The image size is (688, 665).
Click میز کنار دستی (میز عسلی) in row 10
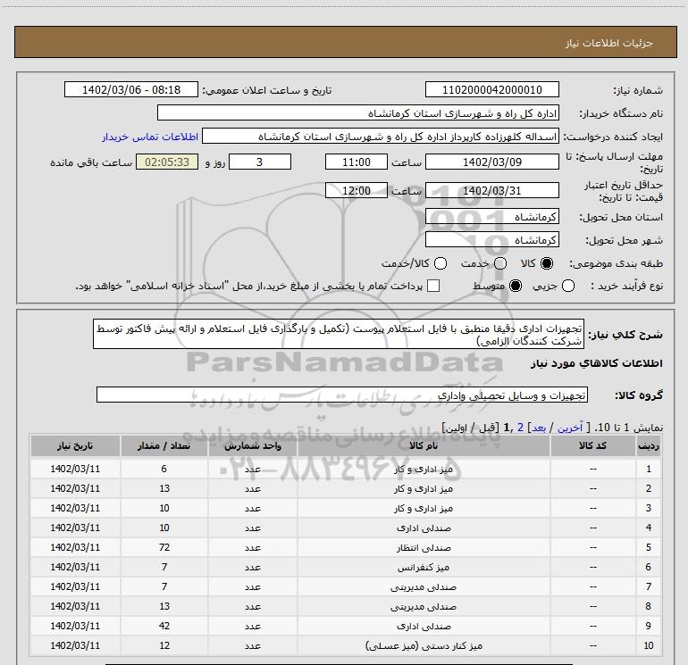click(x=424, y=645)
